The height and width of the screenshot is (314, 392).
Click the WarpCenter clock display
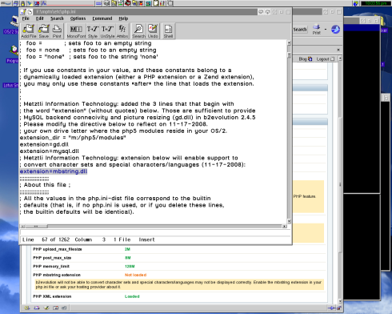tap(376, 3)
